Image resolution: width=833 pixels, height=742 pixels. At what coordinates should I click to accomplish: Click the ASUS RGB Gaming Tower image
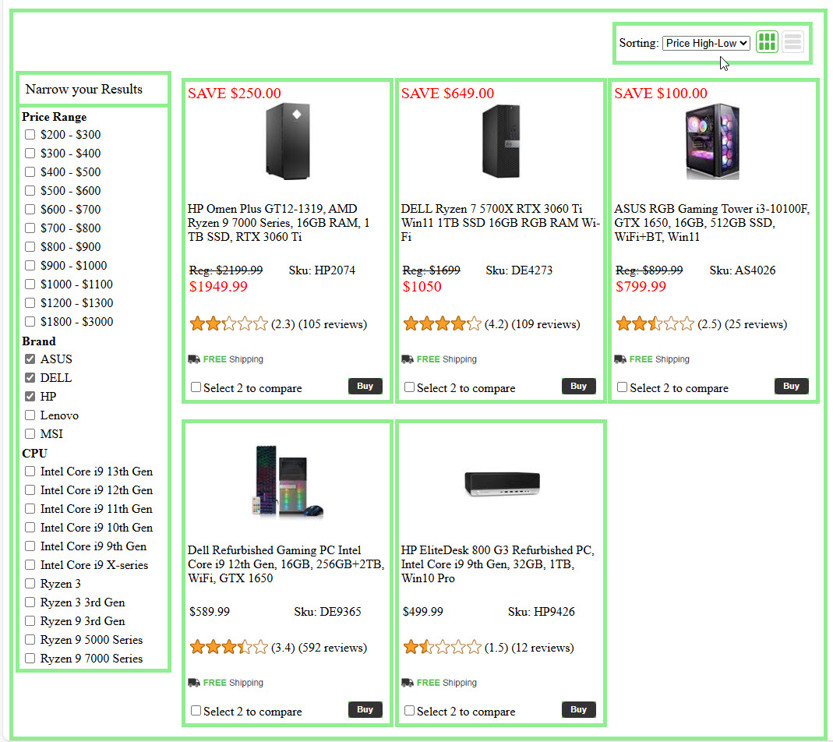coord(712,142)
